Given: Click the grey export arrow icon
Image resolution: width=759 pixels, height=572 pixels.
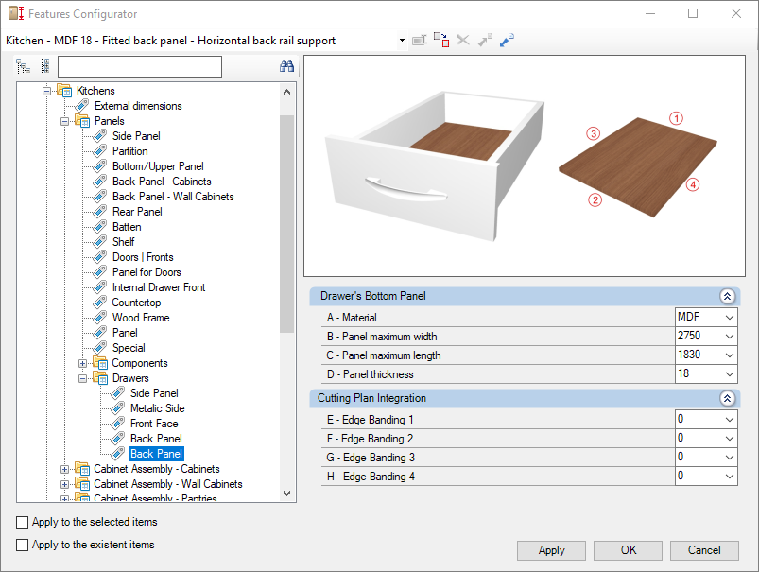Looking at the screenshot, I should click(485, 41).
